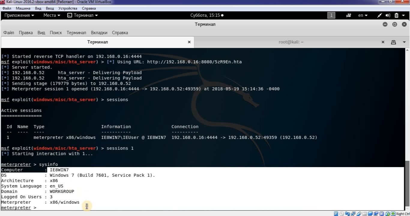Click the VirtualBox network adapters status icon
The width and height of the screenshot is (410, 216).
coord(353,214)
